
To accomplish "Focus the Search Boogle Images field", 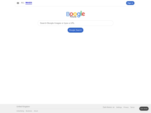I will coord(75,23).
